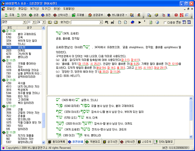Click the page-down document icon
The width and height of the screenshot is (195, 151).
[x=125, y=22]
